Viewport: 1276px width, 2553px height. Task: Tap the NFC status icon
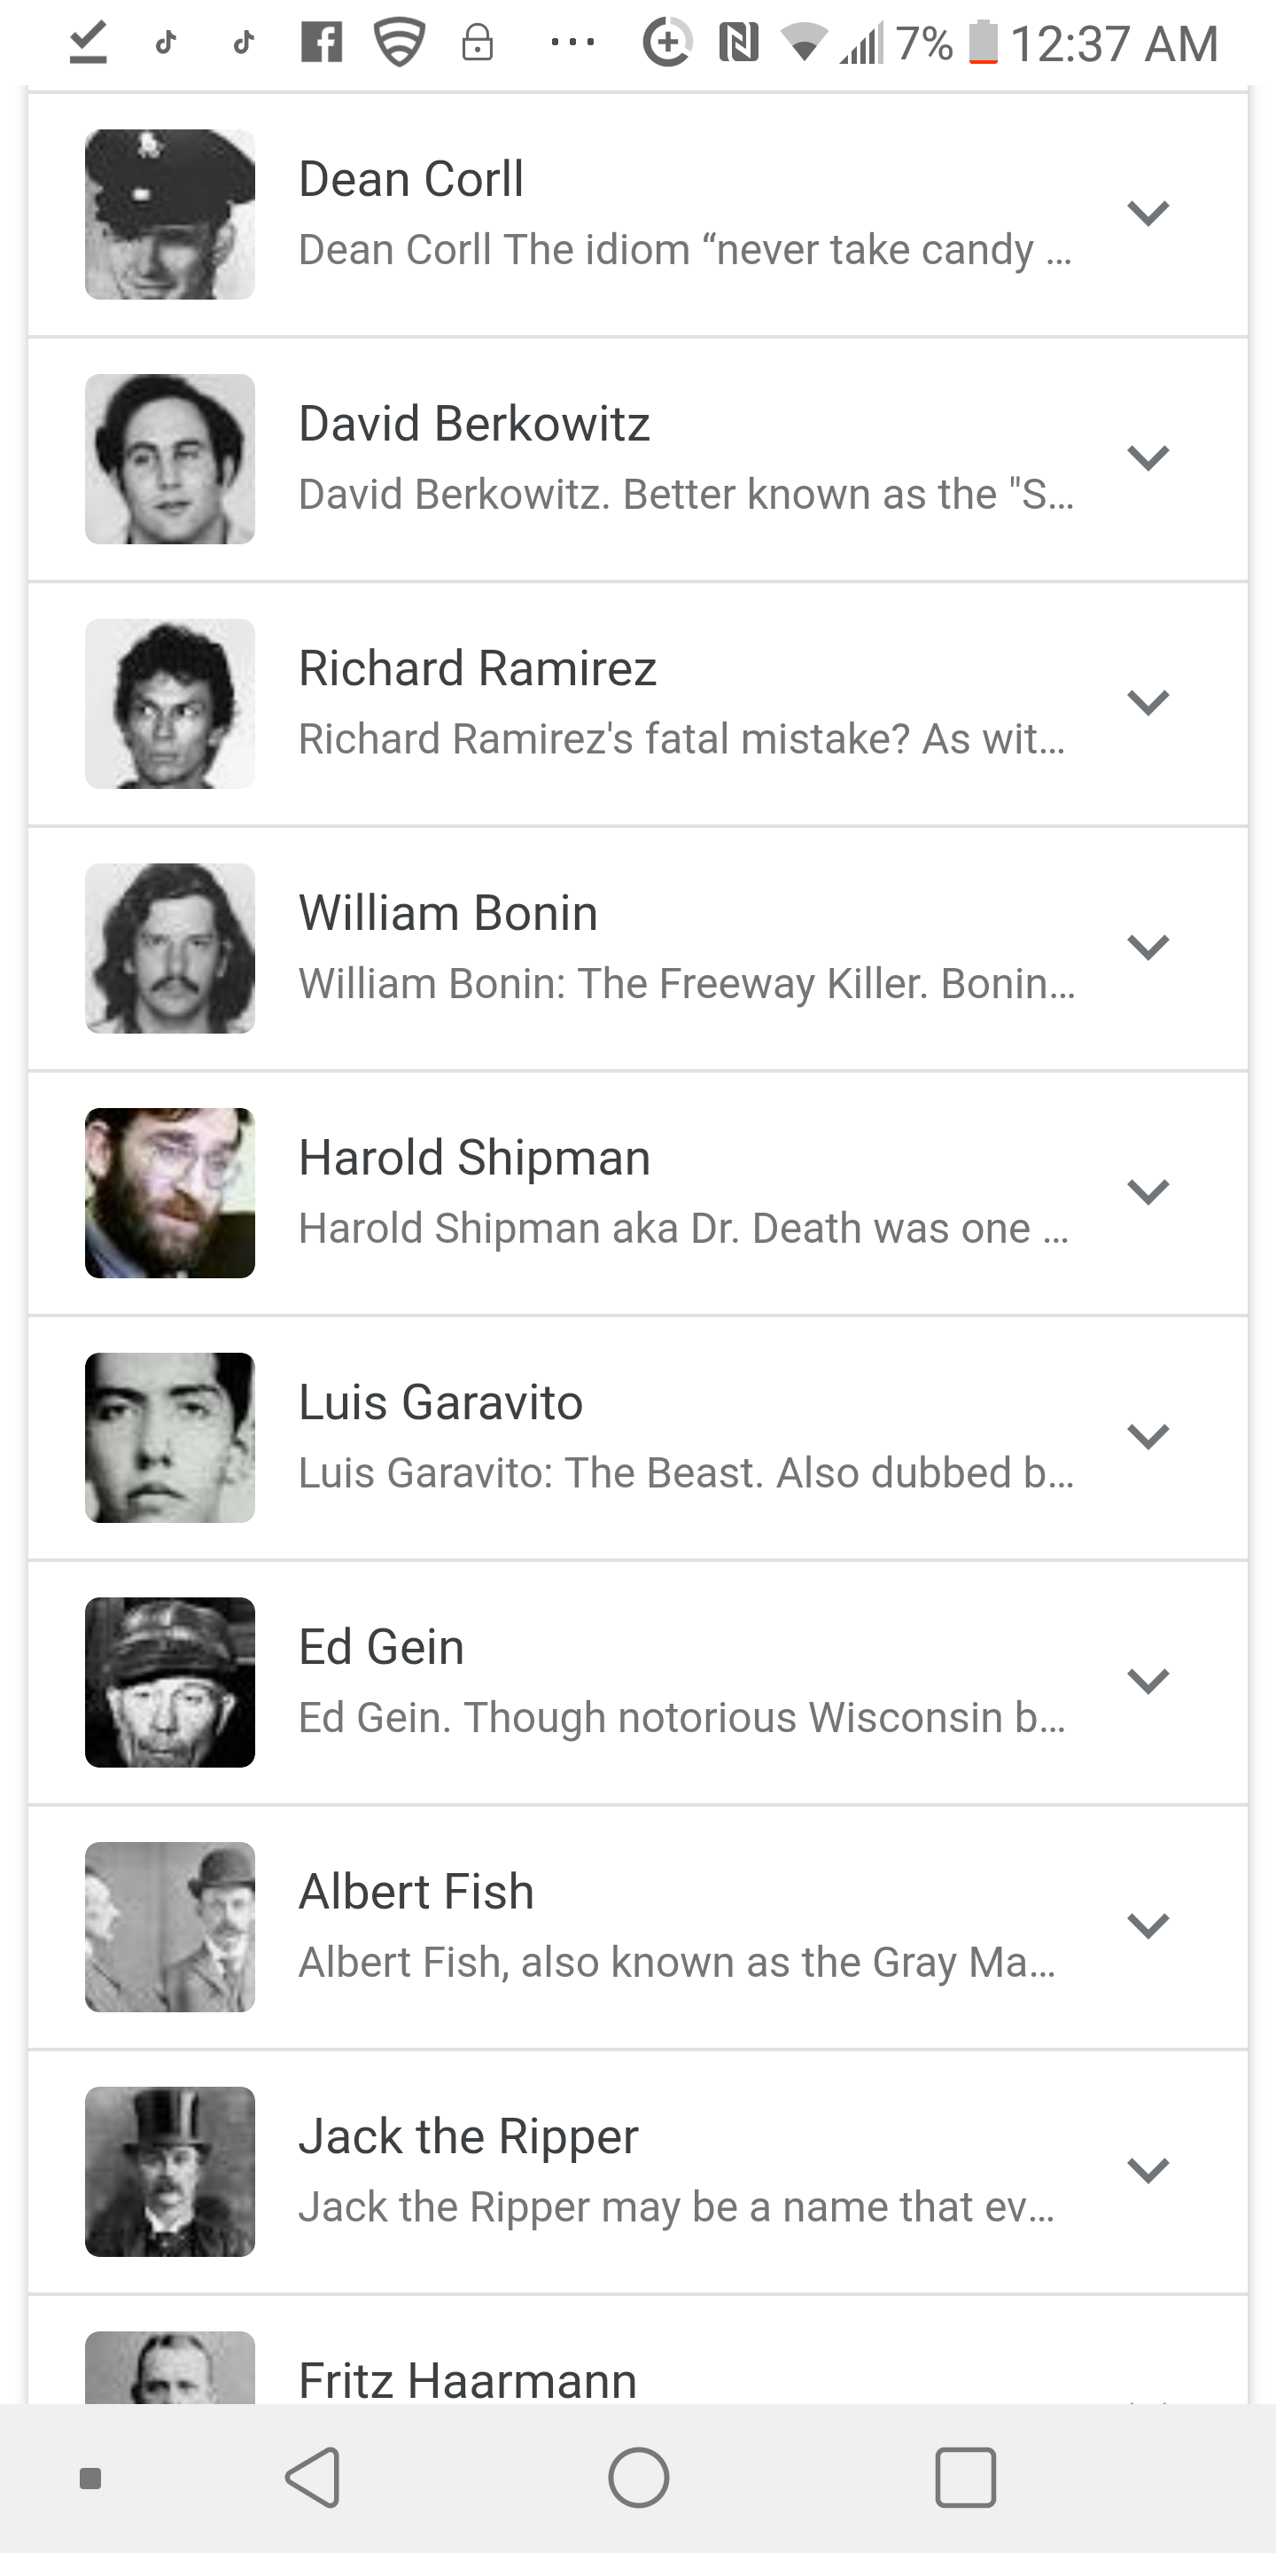coord(739,43)
